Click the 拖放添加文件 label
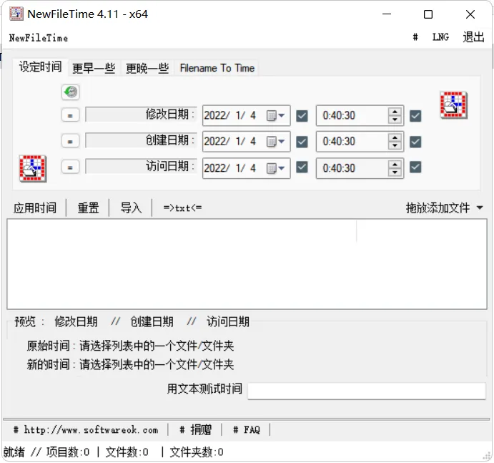 438,208
